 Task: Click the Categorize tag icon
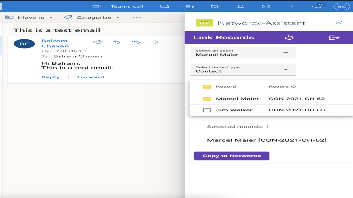(68, 17)
